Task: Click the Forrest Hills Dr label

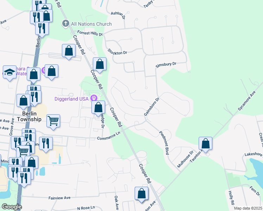Action: click(90, 33)
